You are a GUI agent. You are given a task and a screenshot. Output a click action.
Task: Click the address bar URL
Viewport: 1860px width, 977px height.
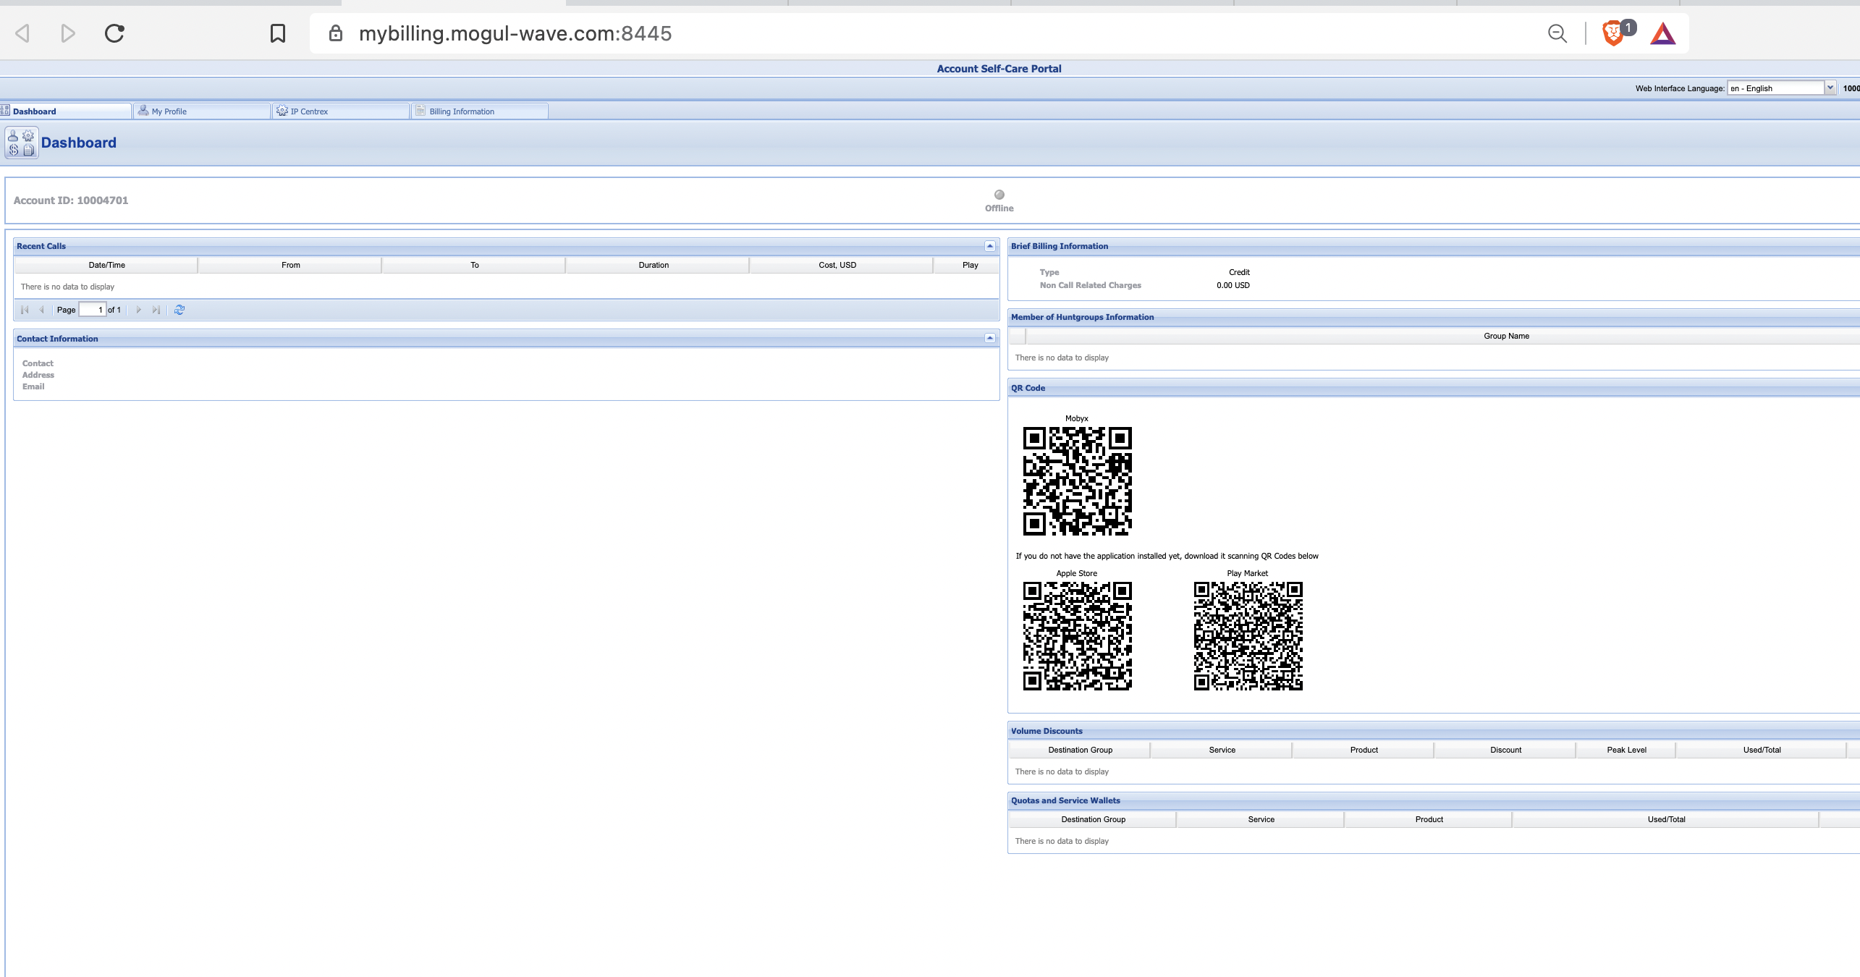(515, 33)
